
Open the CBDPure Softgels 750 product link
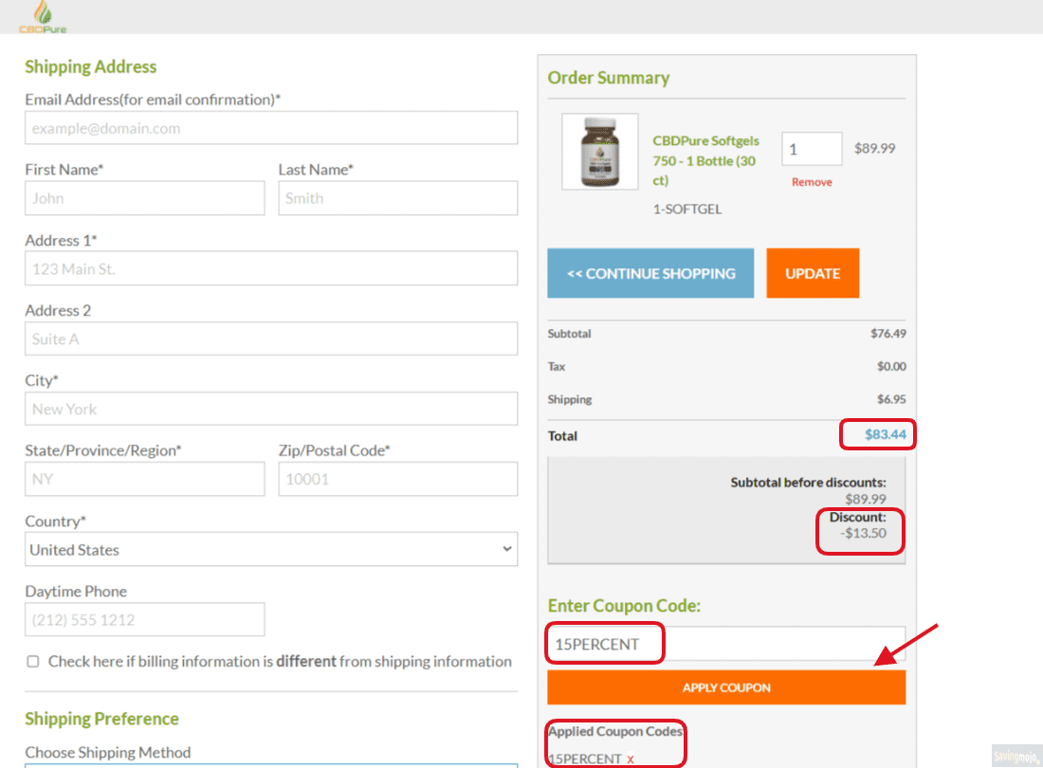pos(705,160)
